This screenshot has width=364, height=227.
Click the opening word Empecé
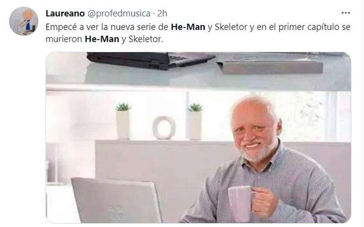tap(61, 27)
